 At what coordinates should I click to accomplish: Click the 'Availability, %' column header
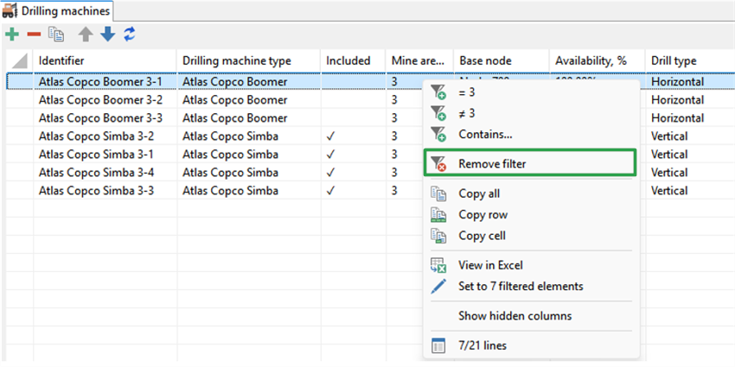coord(598,60)
